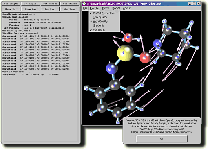Click the ViewMol3D title bar app icon
The width and height of the screenshot is (208, 149).
click(x=84, y=4)
